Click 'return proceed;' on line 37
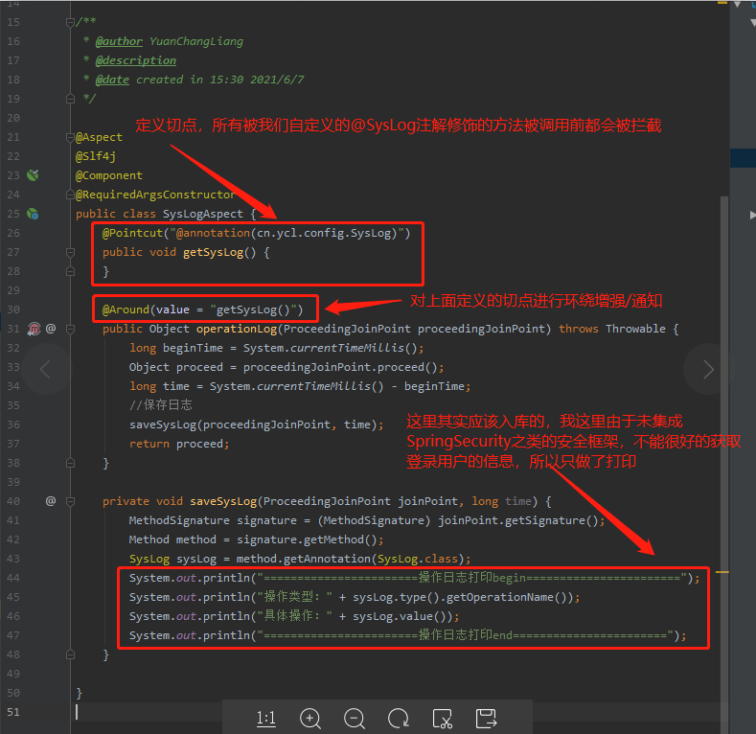Image resolution: width=756 pixels, height=734 pixels. click(179, 444)
